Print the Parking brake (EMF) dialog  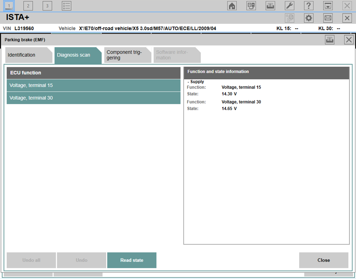click(330, 40)
